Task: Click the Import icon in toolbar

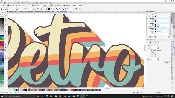Action: click(35, 5)
